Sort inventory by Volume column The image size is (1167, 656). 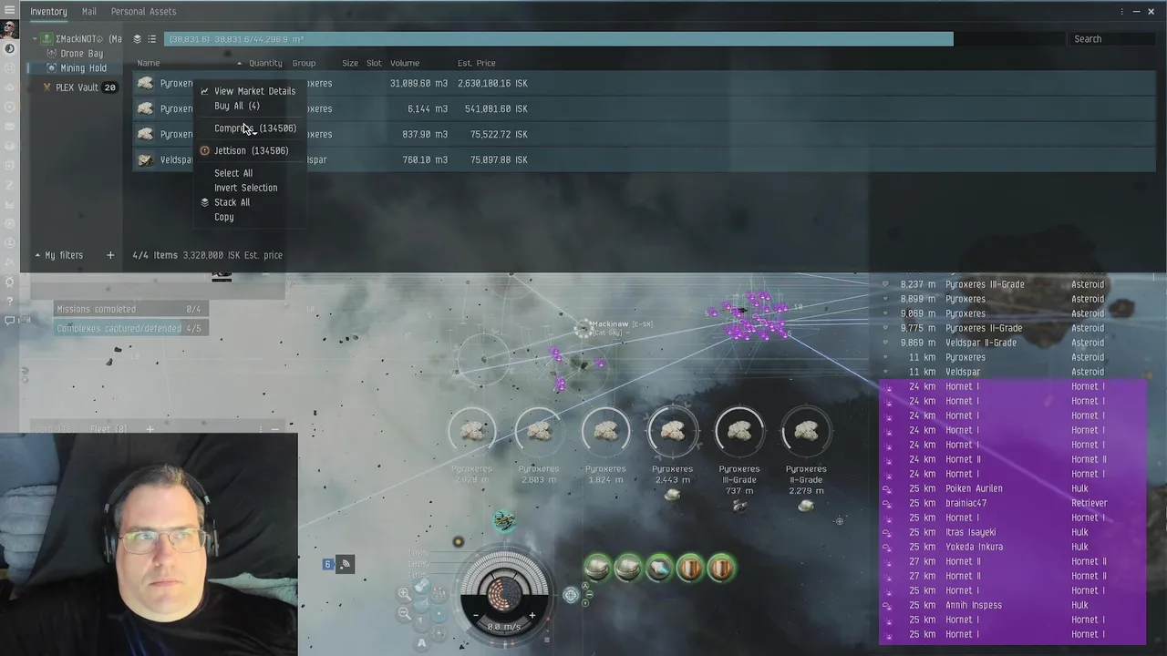coord(405,63)
